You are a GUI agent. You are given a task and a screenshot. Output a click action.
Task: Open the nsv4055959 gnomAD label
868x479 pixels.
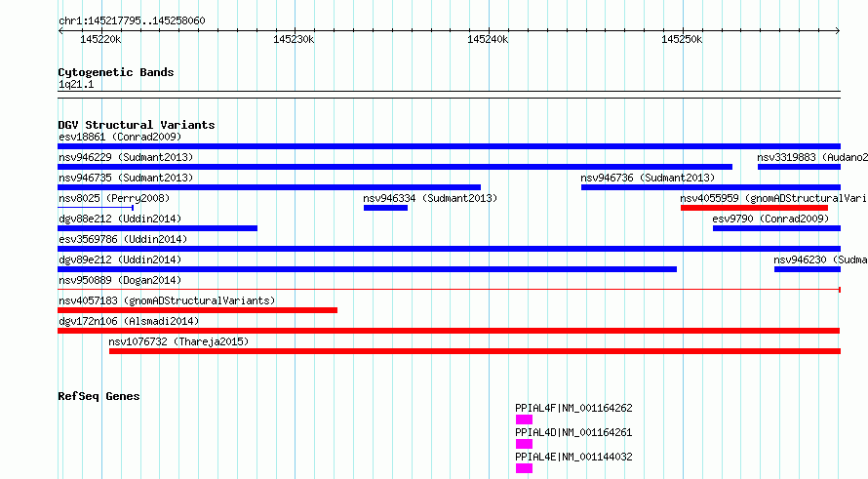point(774,198)
